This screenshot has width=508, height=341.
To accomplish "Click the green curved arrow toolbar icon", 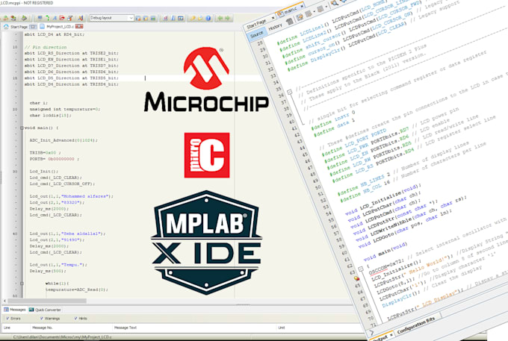I will coord(47,18).
